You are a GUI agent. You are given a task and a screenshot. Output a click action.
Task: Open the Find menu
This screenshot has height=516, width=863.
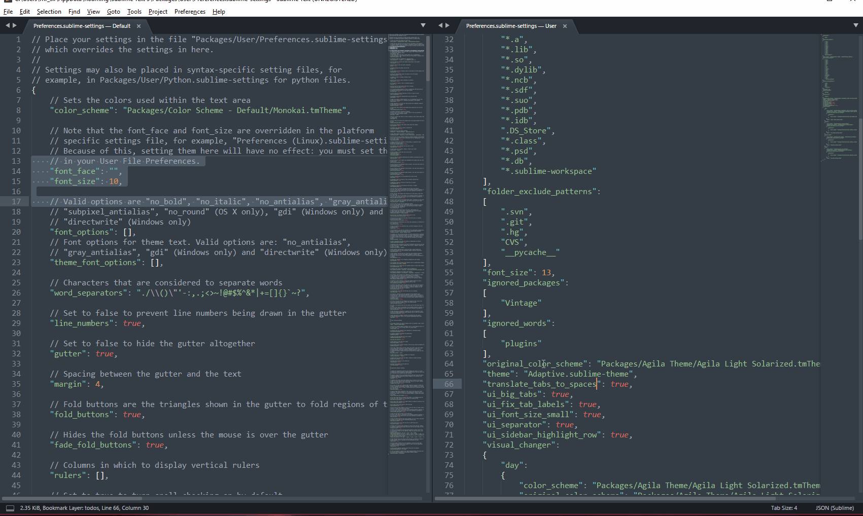[x=74, y=12]
